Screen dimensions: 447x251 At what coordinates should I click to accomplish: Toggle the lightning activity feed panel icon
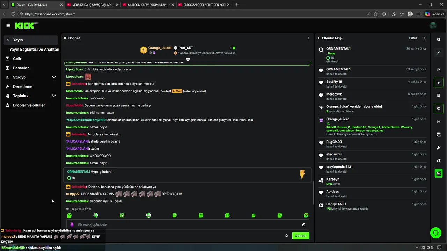click(x=439, y=83)
